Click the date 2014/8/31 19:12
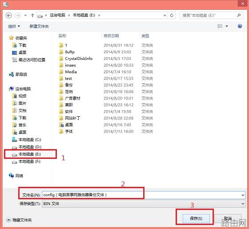Image resolution: width=249 pixels, height=229 pixels. click(118, 45)
